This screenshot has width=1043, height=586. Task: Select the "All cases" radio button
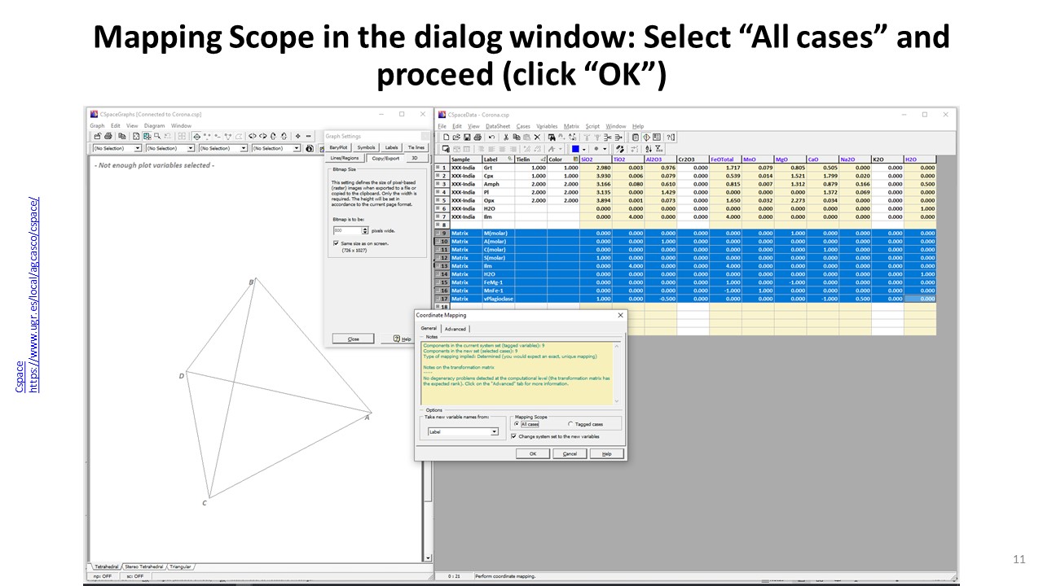[x=517, y=424]
